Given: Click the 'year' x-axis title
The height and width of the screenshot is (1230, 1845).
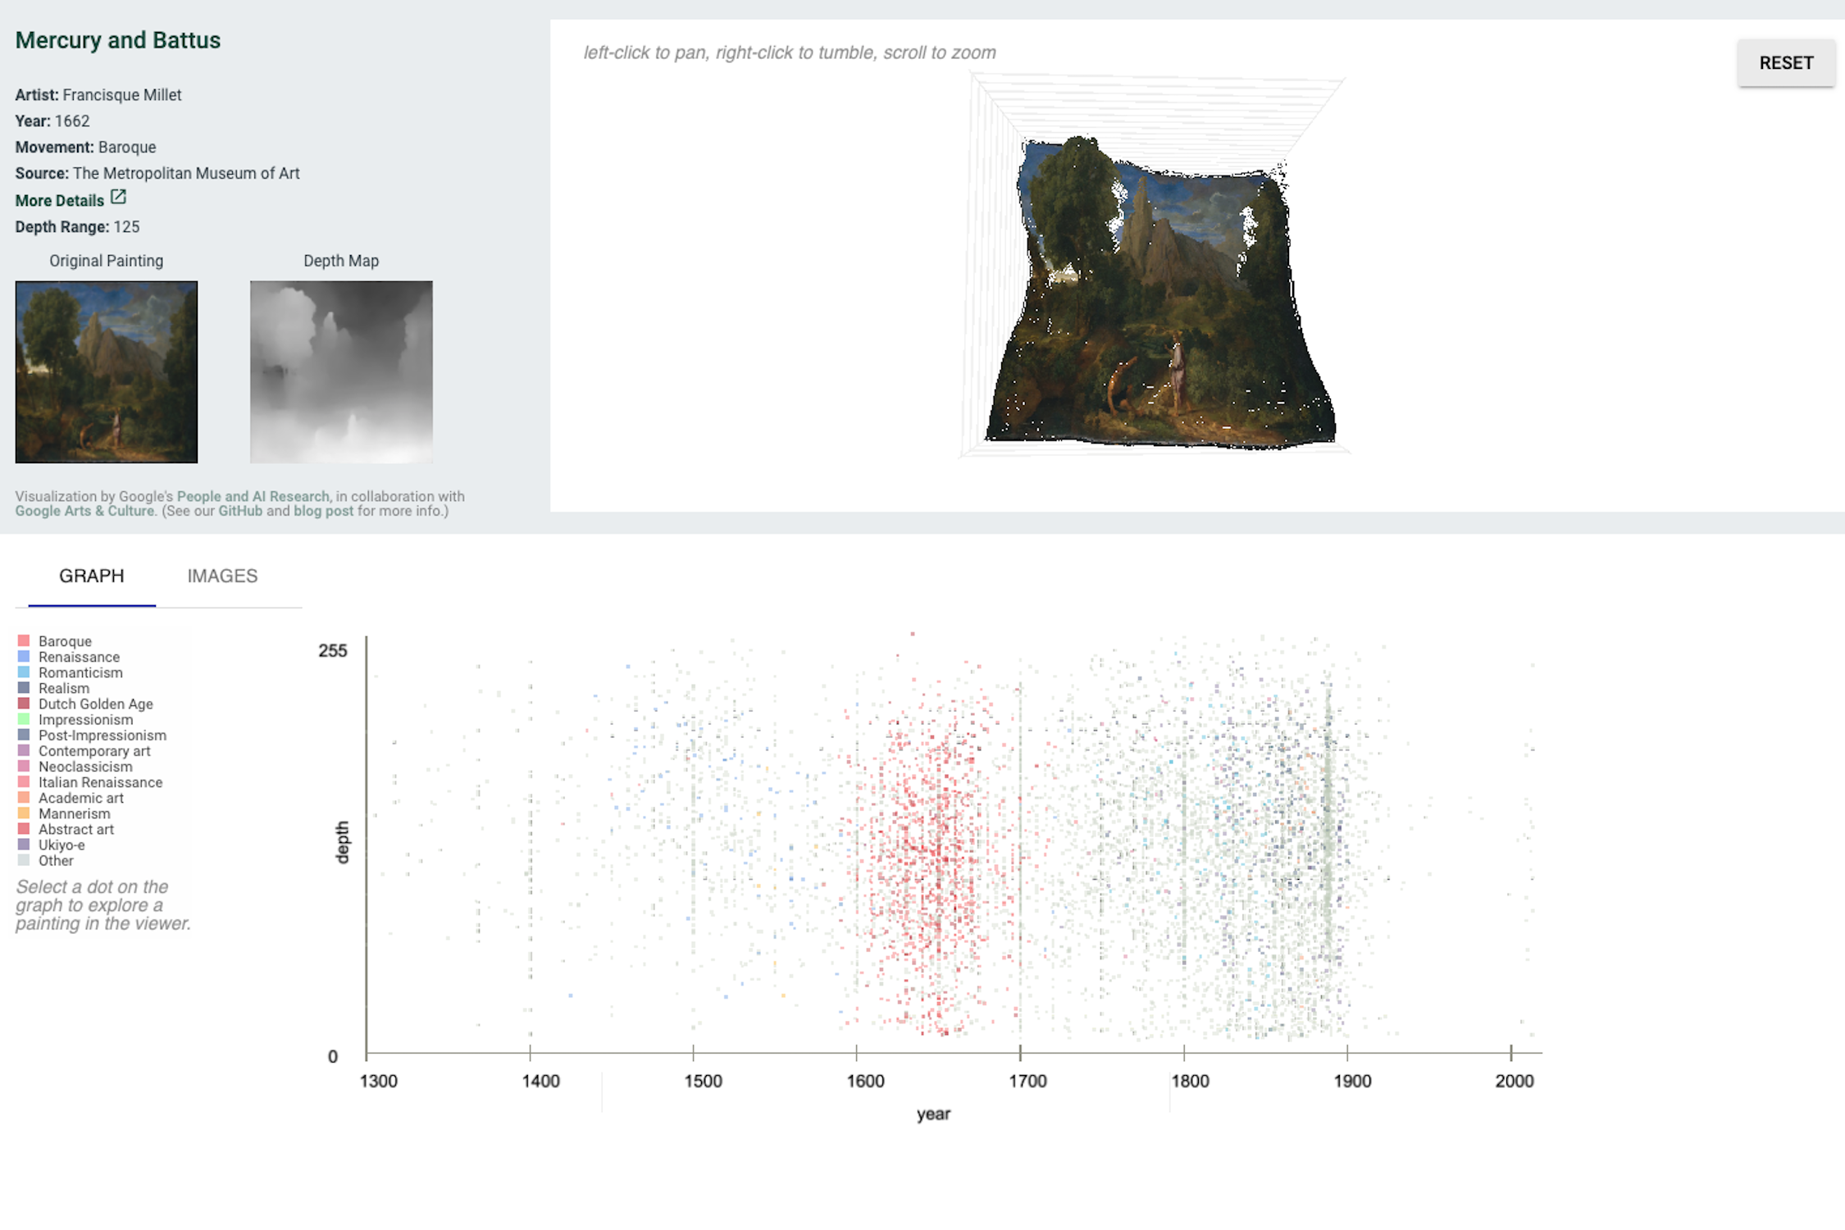Looking at the screenshot, I should click(x=933, y=1114).
